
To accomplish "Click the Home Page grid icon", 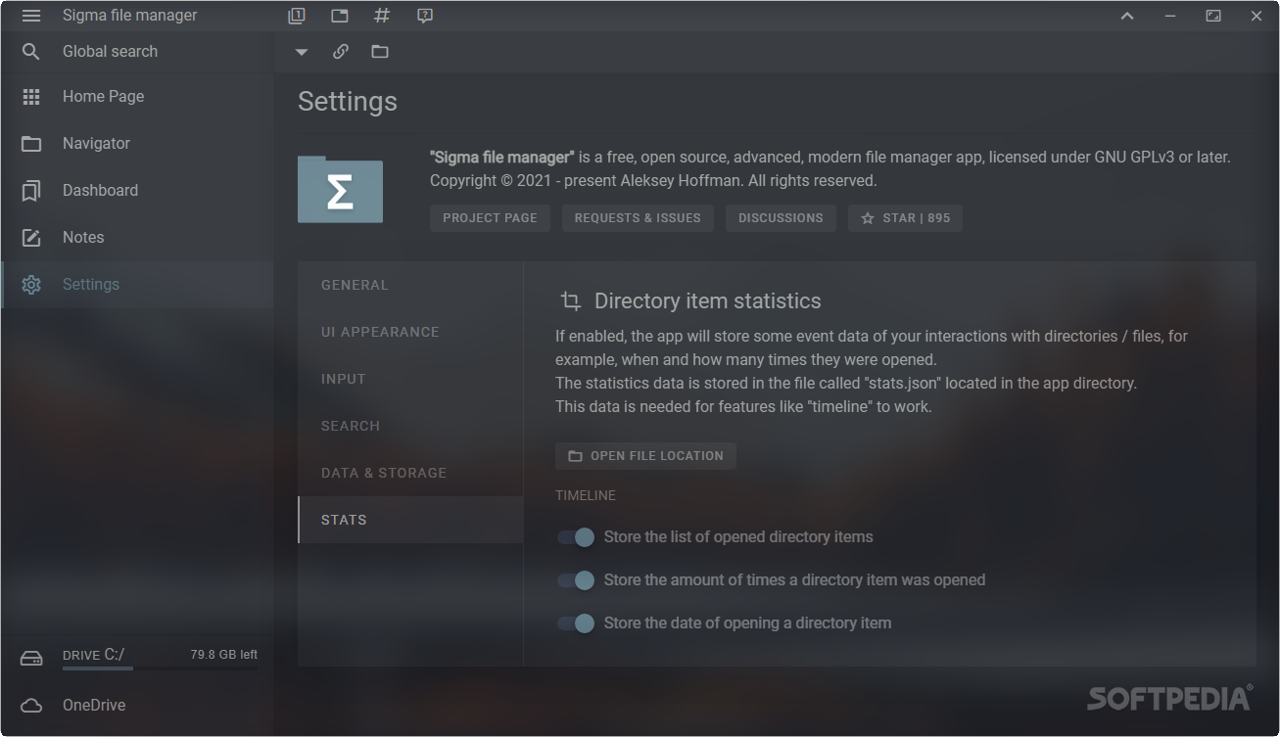I will click(x=31, y=97).
